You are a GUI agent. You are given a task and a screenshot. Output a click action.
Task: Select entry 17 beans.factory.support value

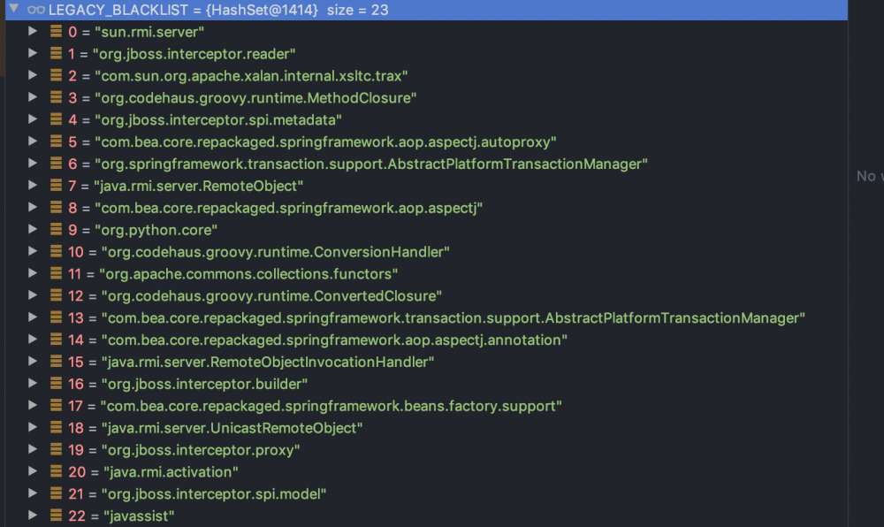(x=332, y=406)
